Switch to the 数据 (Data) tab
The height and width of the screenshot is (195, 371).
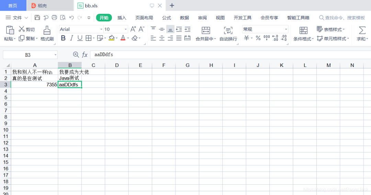pos(184,18)
